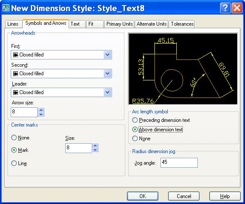Click the Cancel button
The image size is (245, 204).
[184, 196]
